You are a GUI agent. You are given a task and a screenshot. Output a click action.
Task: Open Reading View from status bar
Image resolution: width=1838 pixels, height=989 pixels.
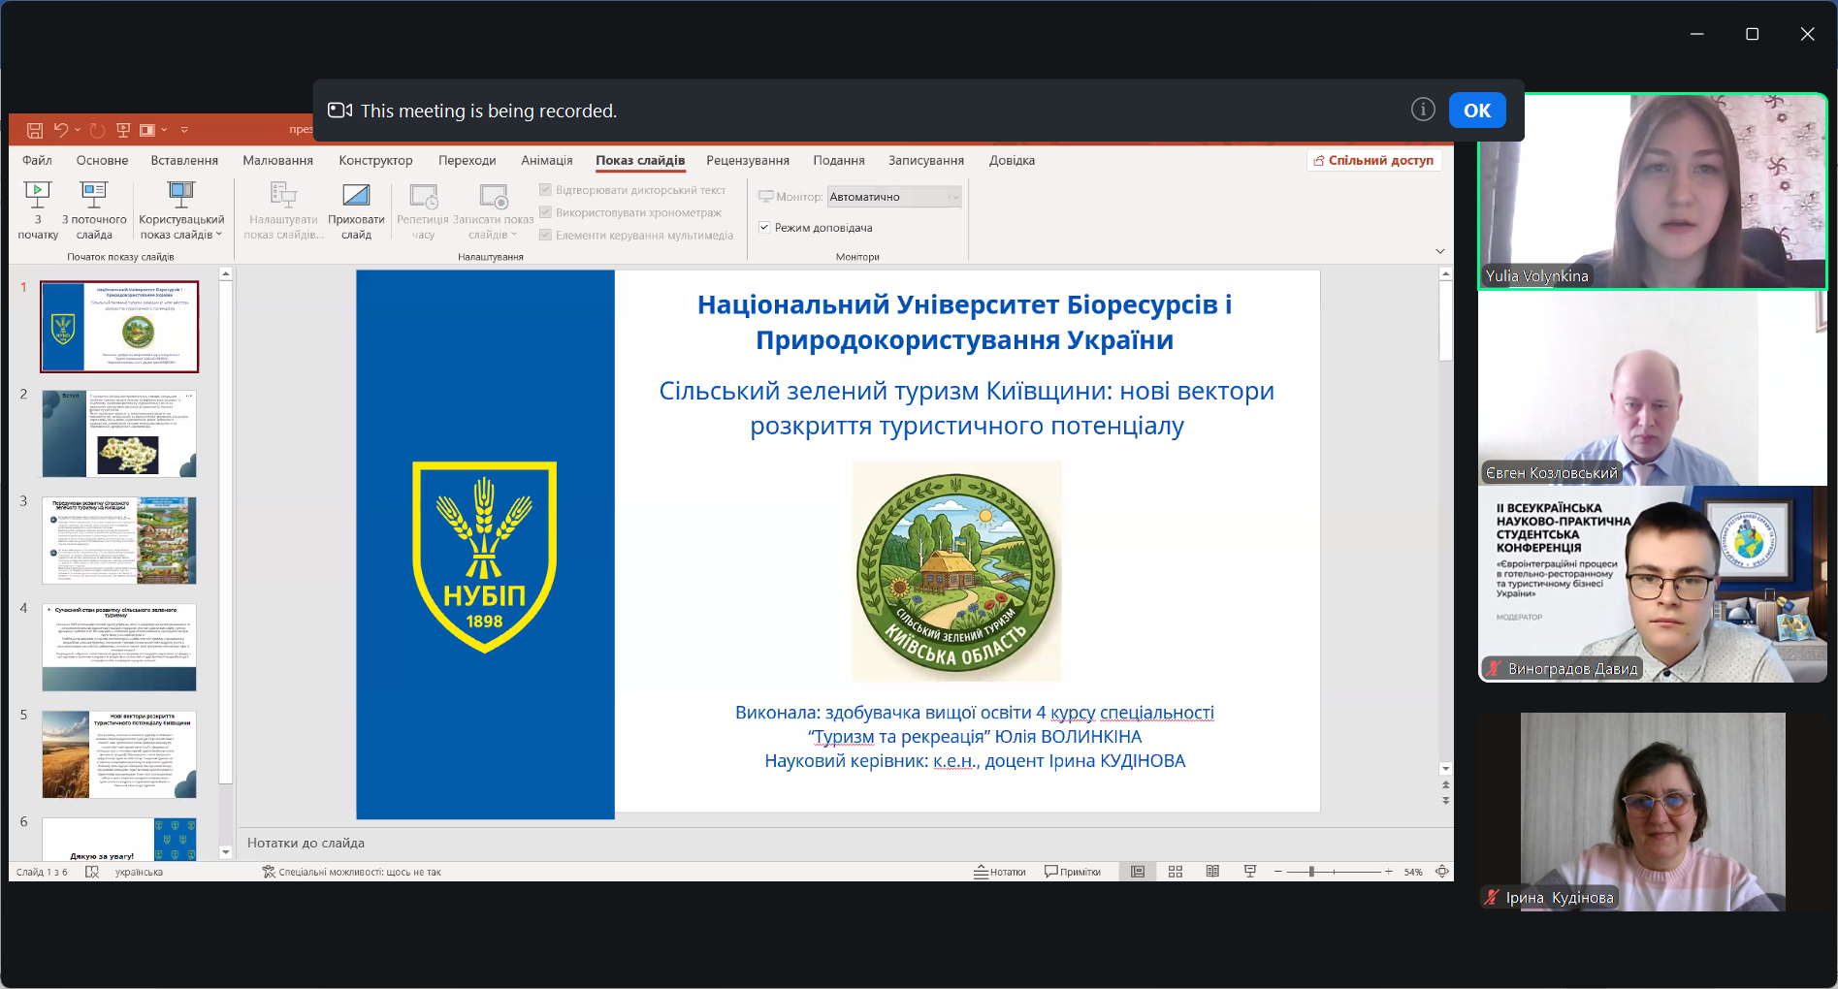click(x=1212, y=872)
